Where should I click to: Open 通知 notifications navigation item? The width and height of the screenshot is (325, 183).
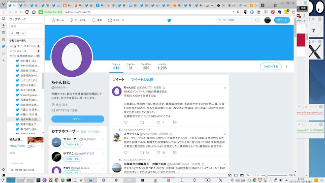(97, 20)
